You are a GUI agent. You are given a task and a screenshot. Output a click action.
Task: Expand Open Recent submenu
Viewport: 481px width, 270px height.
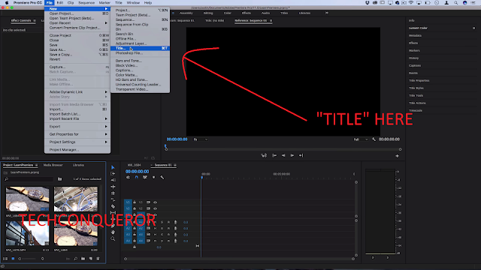(77, 23)
